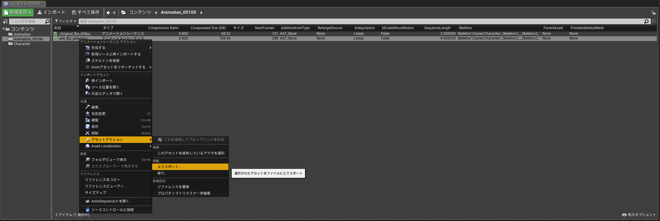Select 再インポート in the context menu

coord(102,81)
